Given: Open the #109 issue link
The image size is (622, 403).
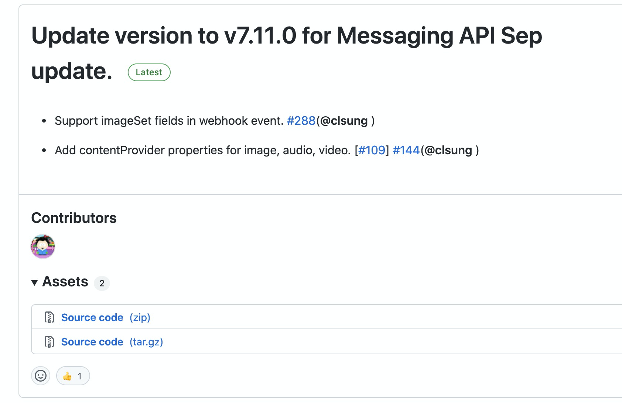Looking at the screenshot, I should pos(372,150).
